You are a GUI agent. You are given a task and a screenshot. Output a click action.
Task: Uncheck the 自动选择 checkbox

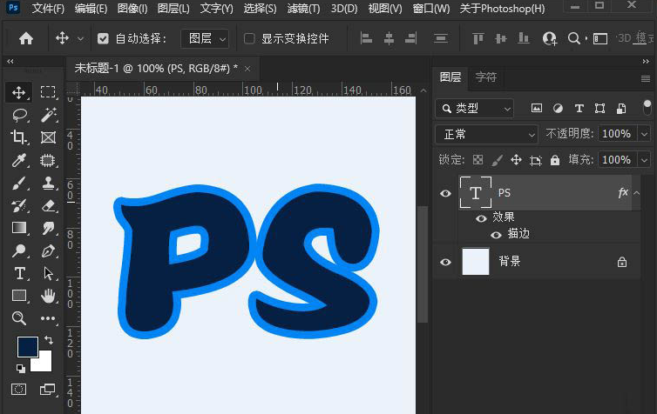click(104, 39)
